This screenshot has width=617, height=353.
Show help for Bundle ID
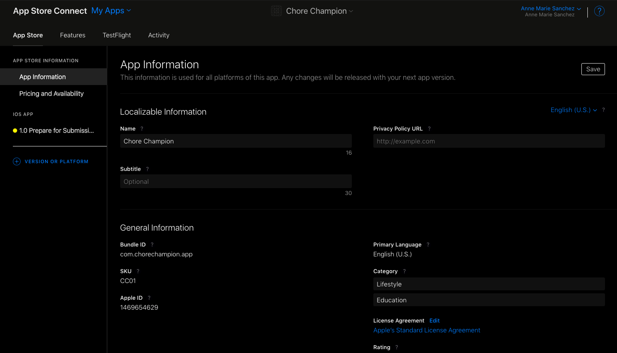click(x=152, y=245)
